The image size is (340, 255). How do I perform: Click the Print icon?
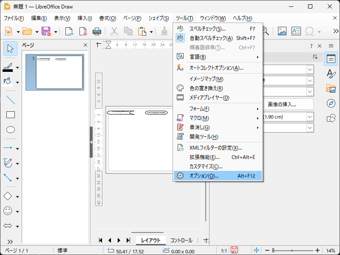(97, 31)
